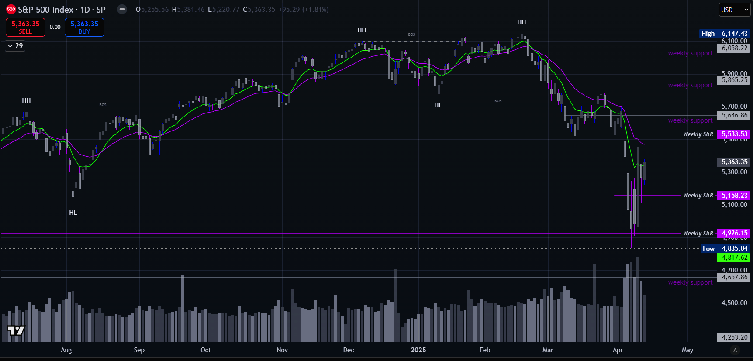The height and width of the screenshot is (361, 753).
Task: Click the 6,058.22 weekly support price label
Action: 734,48
